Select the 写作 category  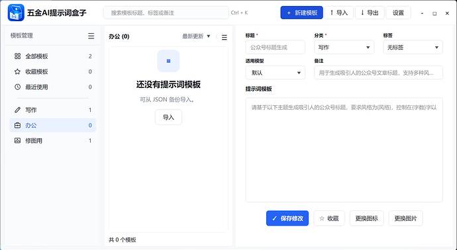(53, 110)
